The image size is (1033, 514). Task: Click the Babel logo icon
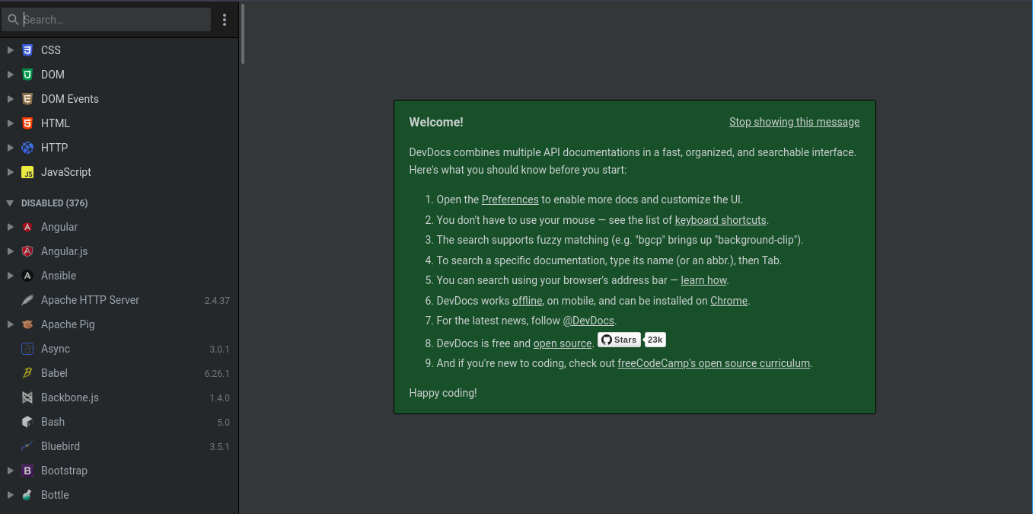(x=27, y=373)
